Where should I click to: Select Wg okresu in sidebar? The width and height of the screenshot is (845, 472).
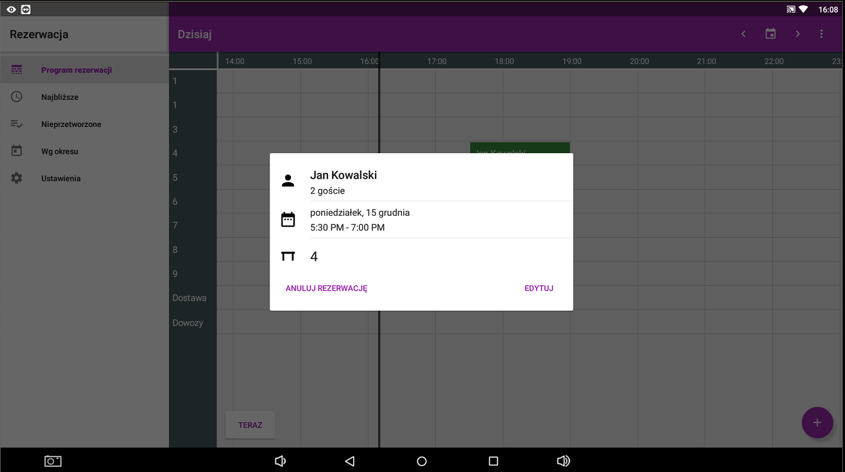tap(60, 151)
